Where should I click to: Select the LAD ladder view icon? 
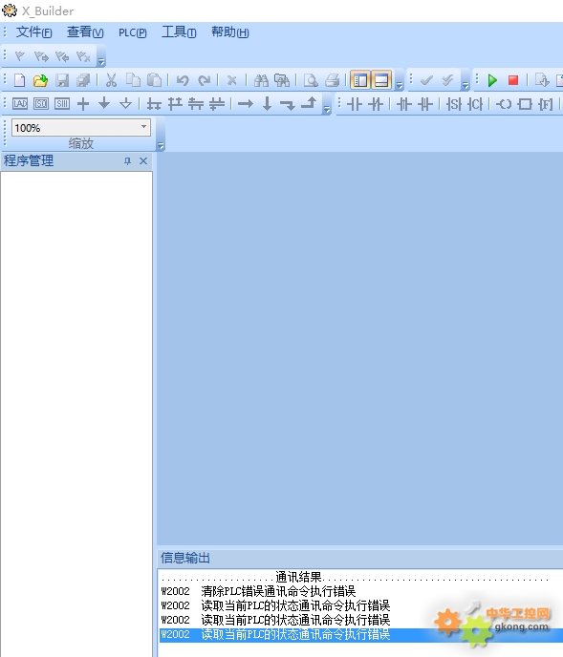[20, 103]
